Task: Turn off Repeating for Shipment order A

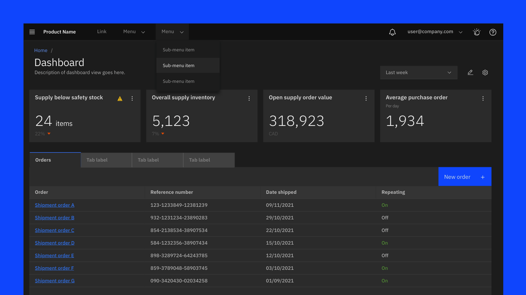Action: [384, 205]
